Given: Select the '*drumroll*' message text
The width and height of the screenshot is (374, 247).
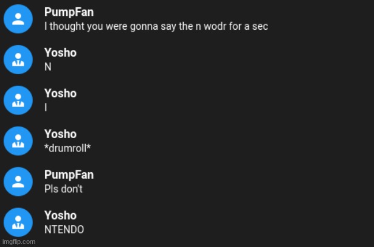Looking at the screenshot, I should click(x=68, y=148).
